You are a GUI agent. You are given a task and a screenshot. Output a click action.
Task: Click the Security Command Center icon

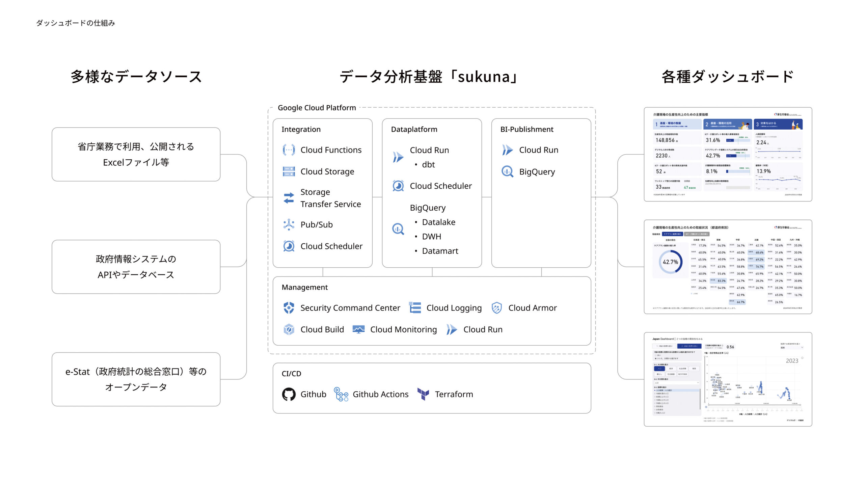289,308
